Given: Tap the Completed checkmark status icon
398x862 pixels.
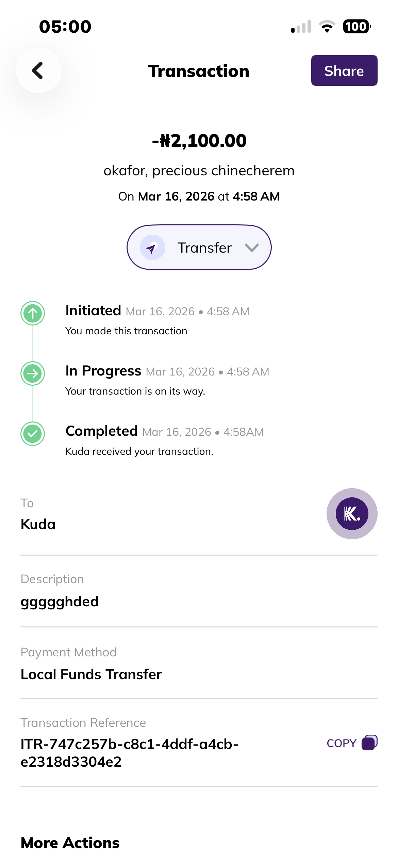Looking at the screenshot, I should 33,433.
